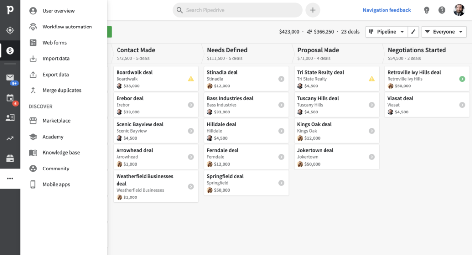This screenshot has height=255, width=472.
Task: Click the green status arrow on Retroville deal
Action: click(x=462, y=79)
